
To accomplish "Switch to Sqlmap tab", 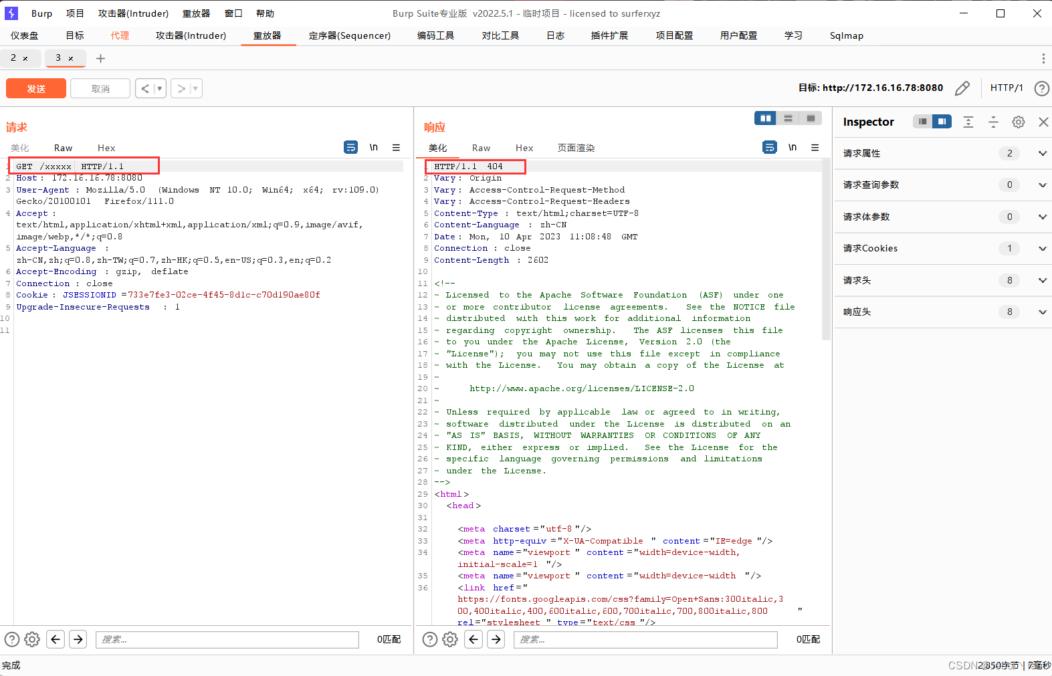I will (x=847, y=35).
